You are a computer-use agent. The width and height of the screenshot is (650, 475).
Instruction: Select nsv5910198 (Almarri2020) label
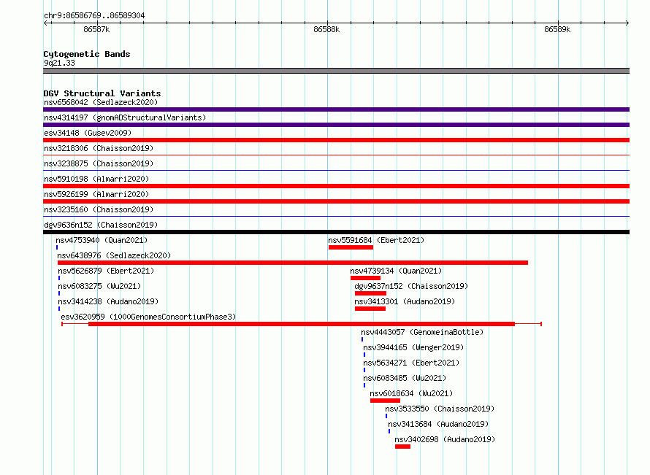pos(96,179)
